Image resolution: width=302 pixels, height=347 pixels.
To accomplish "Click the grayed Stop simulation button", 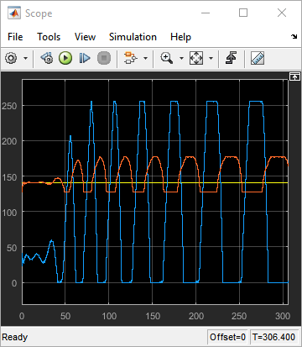I will click(x=104, y=58).
